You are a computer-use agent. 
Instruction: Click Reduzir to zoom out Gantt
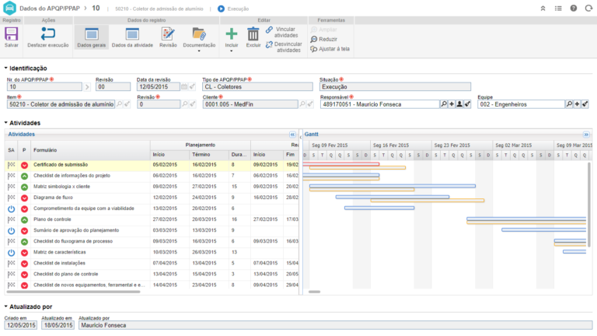click(327, 39)
